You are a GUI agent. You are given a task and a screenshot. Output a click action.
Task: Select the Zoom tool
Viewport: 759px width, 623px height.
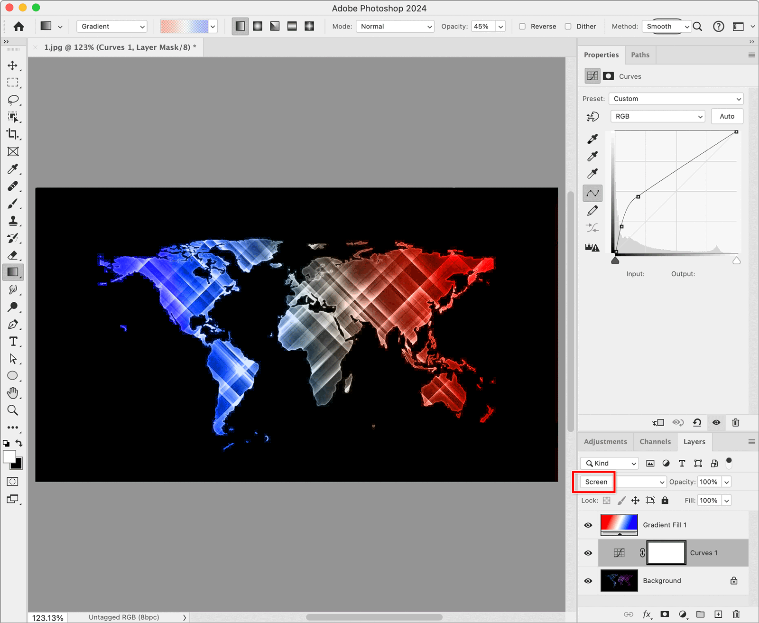[13, 410]
